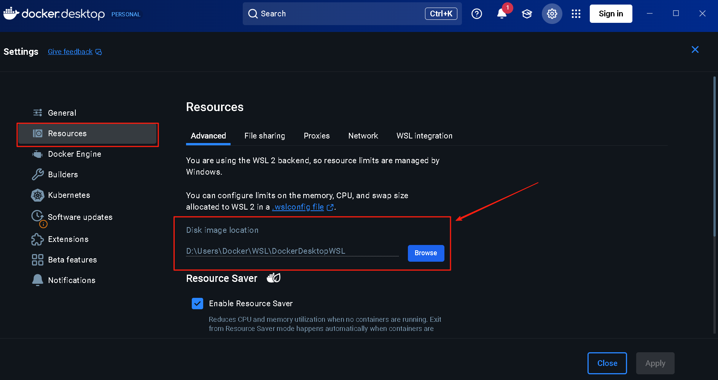Switch to the Advanced tab

208,136
